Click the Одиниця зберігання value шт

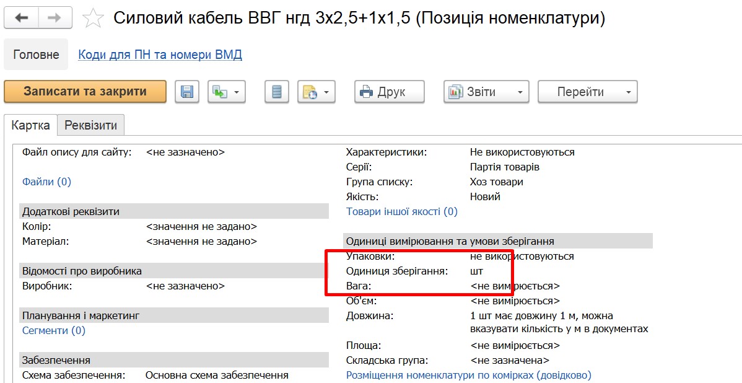[476, 271]
